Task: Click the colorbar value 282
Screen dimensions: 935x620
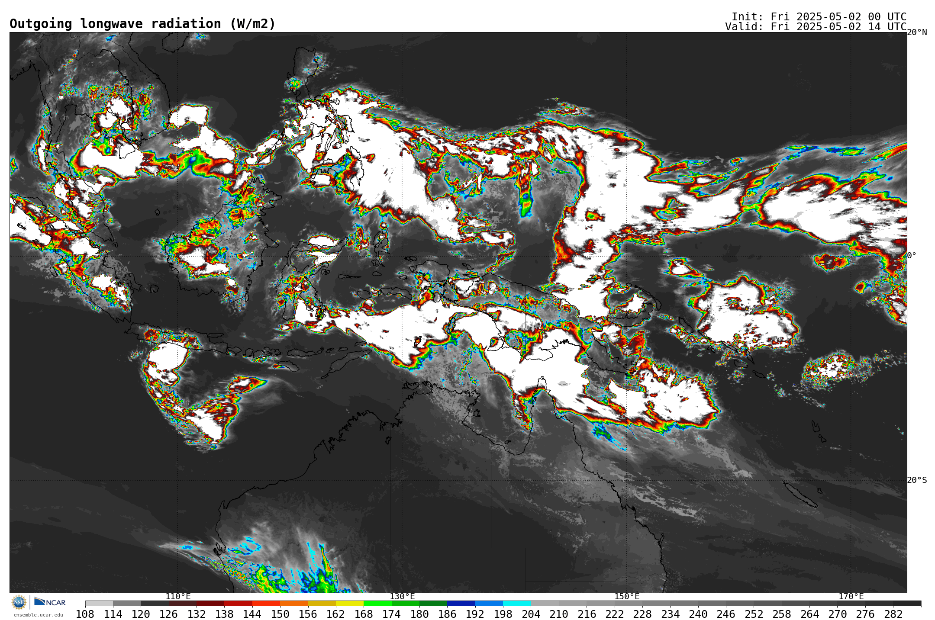Action: click(x=893, y=614)
